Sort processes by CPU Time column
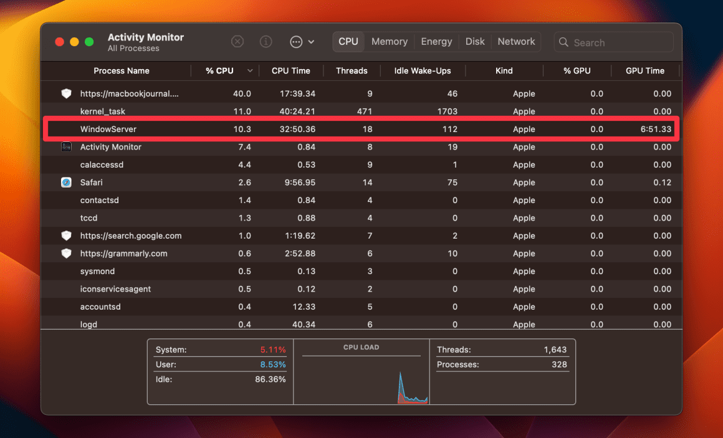The height and width of the screenshot is (438, 723). [x=291, y=70]
